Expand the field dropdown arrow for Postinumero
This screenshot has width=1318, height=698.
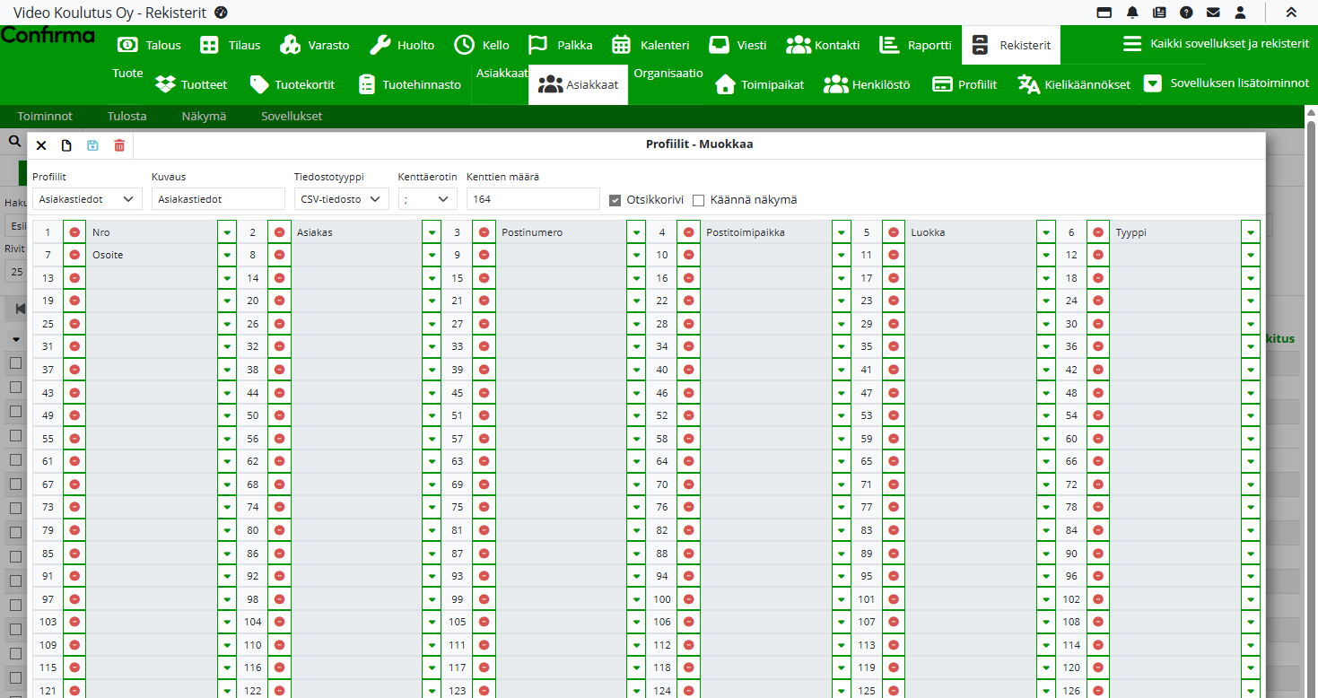tap(636, 232)
